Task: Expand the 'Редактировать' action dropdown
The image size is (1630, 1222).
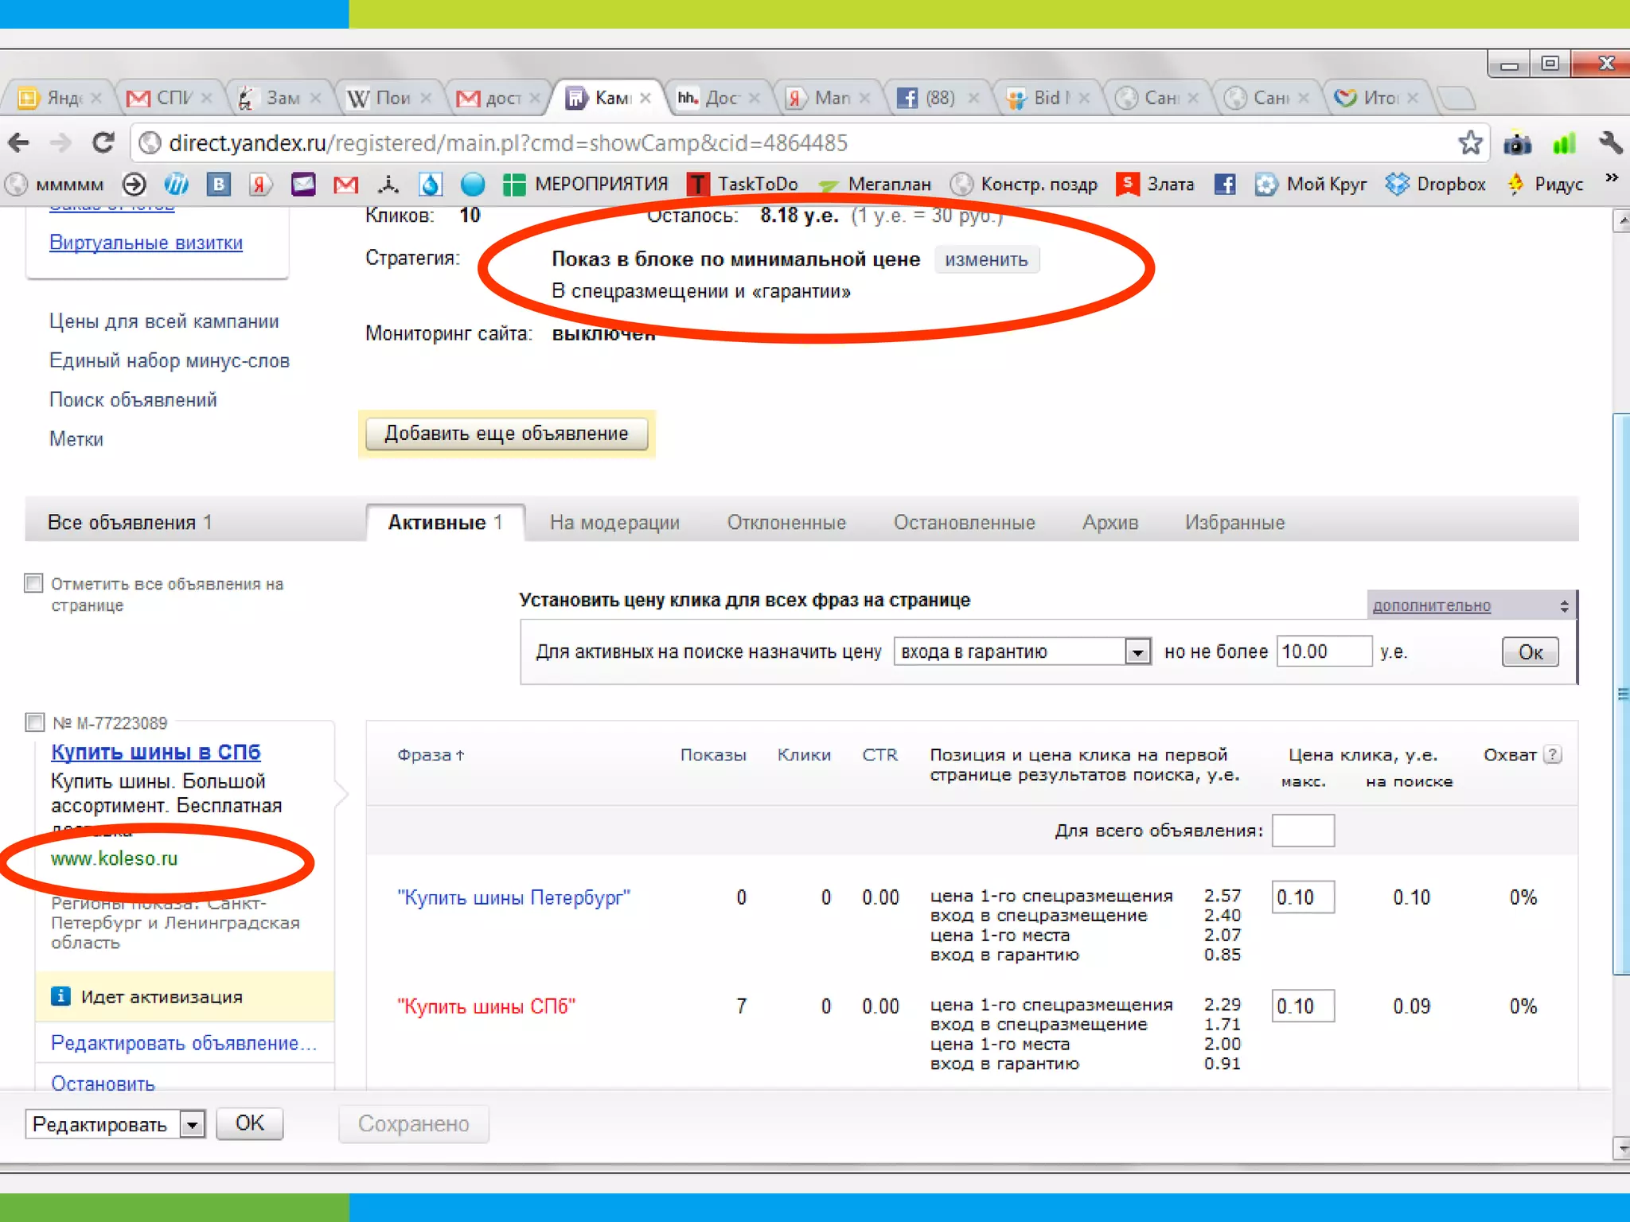Action: tap(192, 1124)
